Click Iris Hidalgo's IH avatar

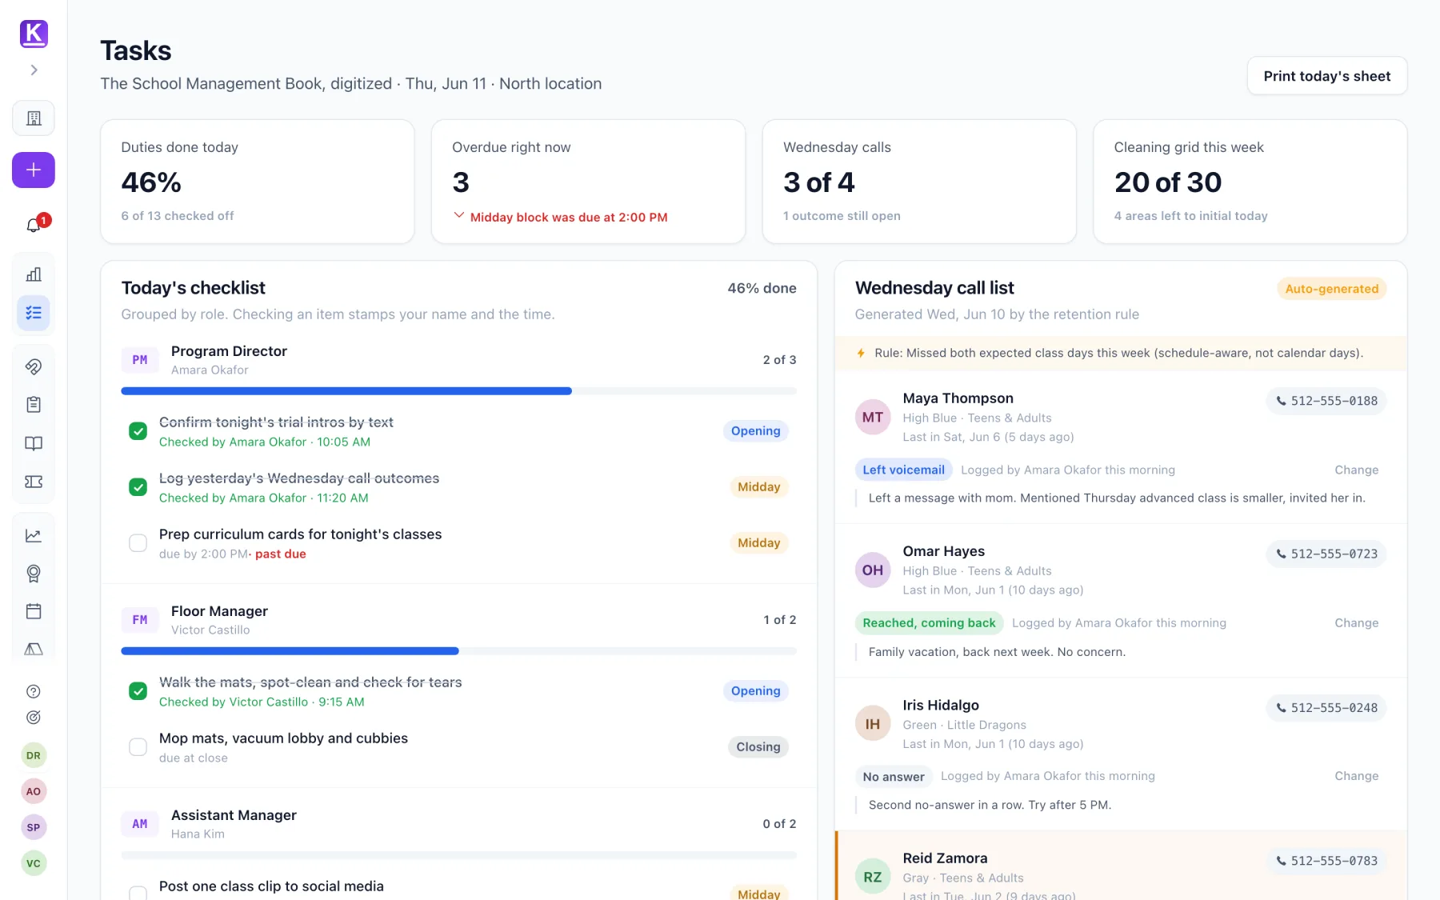873,724
